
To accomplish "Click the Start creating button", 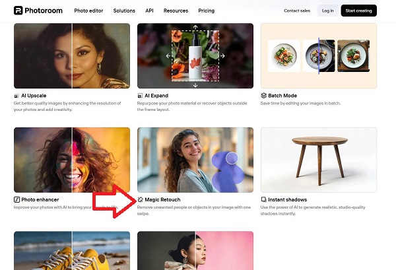I will coord(358,11).
